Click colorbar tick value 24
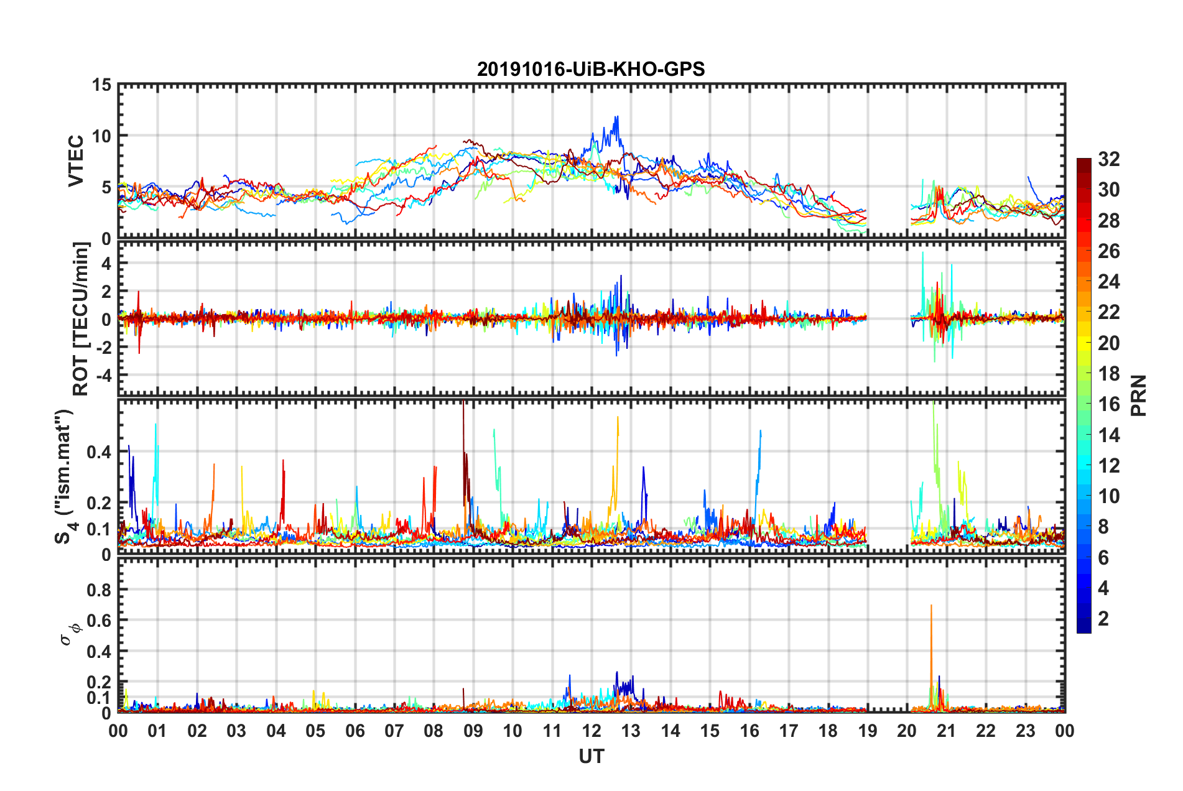 tap(1108, 282)
